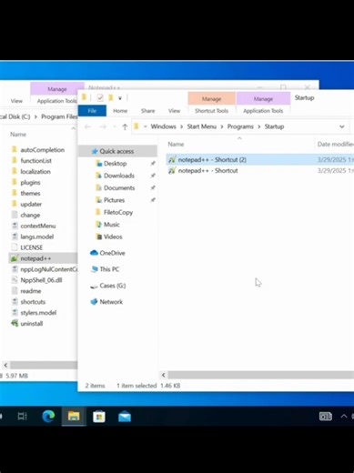
Task: Expand the address bar history dropdown
Action: 342,126
